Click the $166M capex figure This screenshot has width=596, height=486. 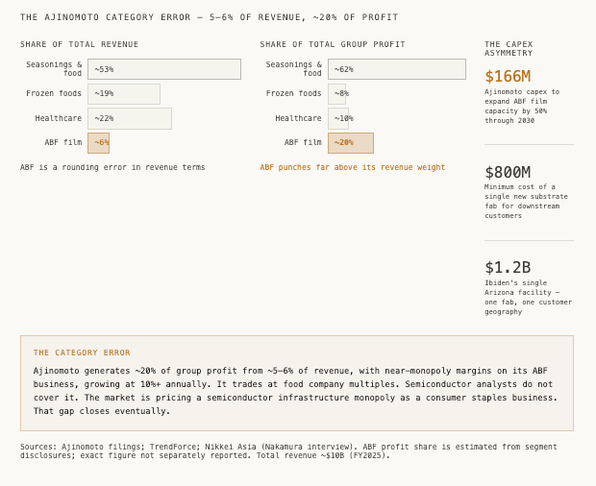coord(508,76)
